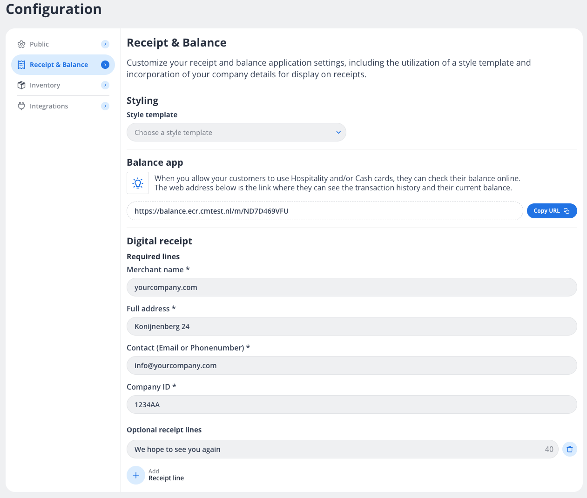Click the copy icon on Copy URL
587x498 pixels.
coord(567,211)
